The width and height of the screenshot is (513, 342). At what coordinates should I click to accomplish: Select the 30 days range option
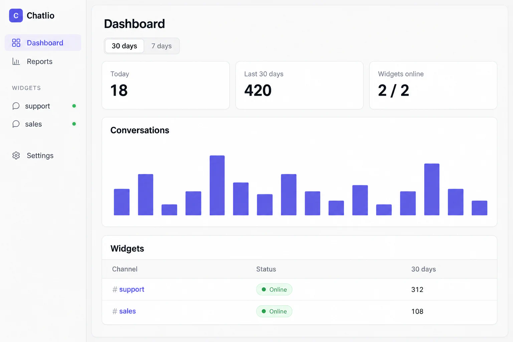[124, 46]
